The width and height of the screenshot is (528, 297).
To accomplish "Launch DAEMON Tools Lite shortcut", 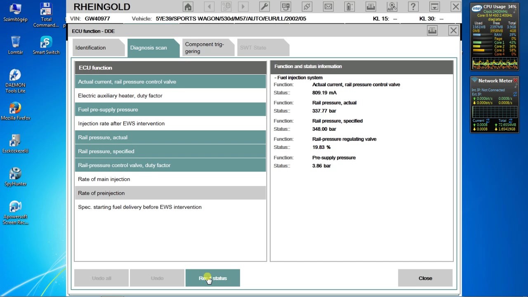I will click(15, 81).
